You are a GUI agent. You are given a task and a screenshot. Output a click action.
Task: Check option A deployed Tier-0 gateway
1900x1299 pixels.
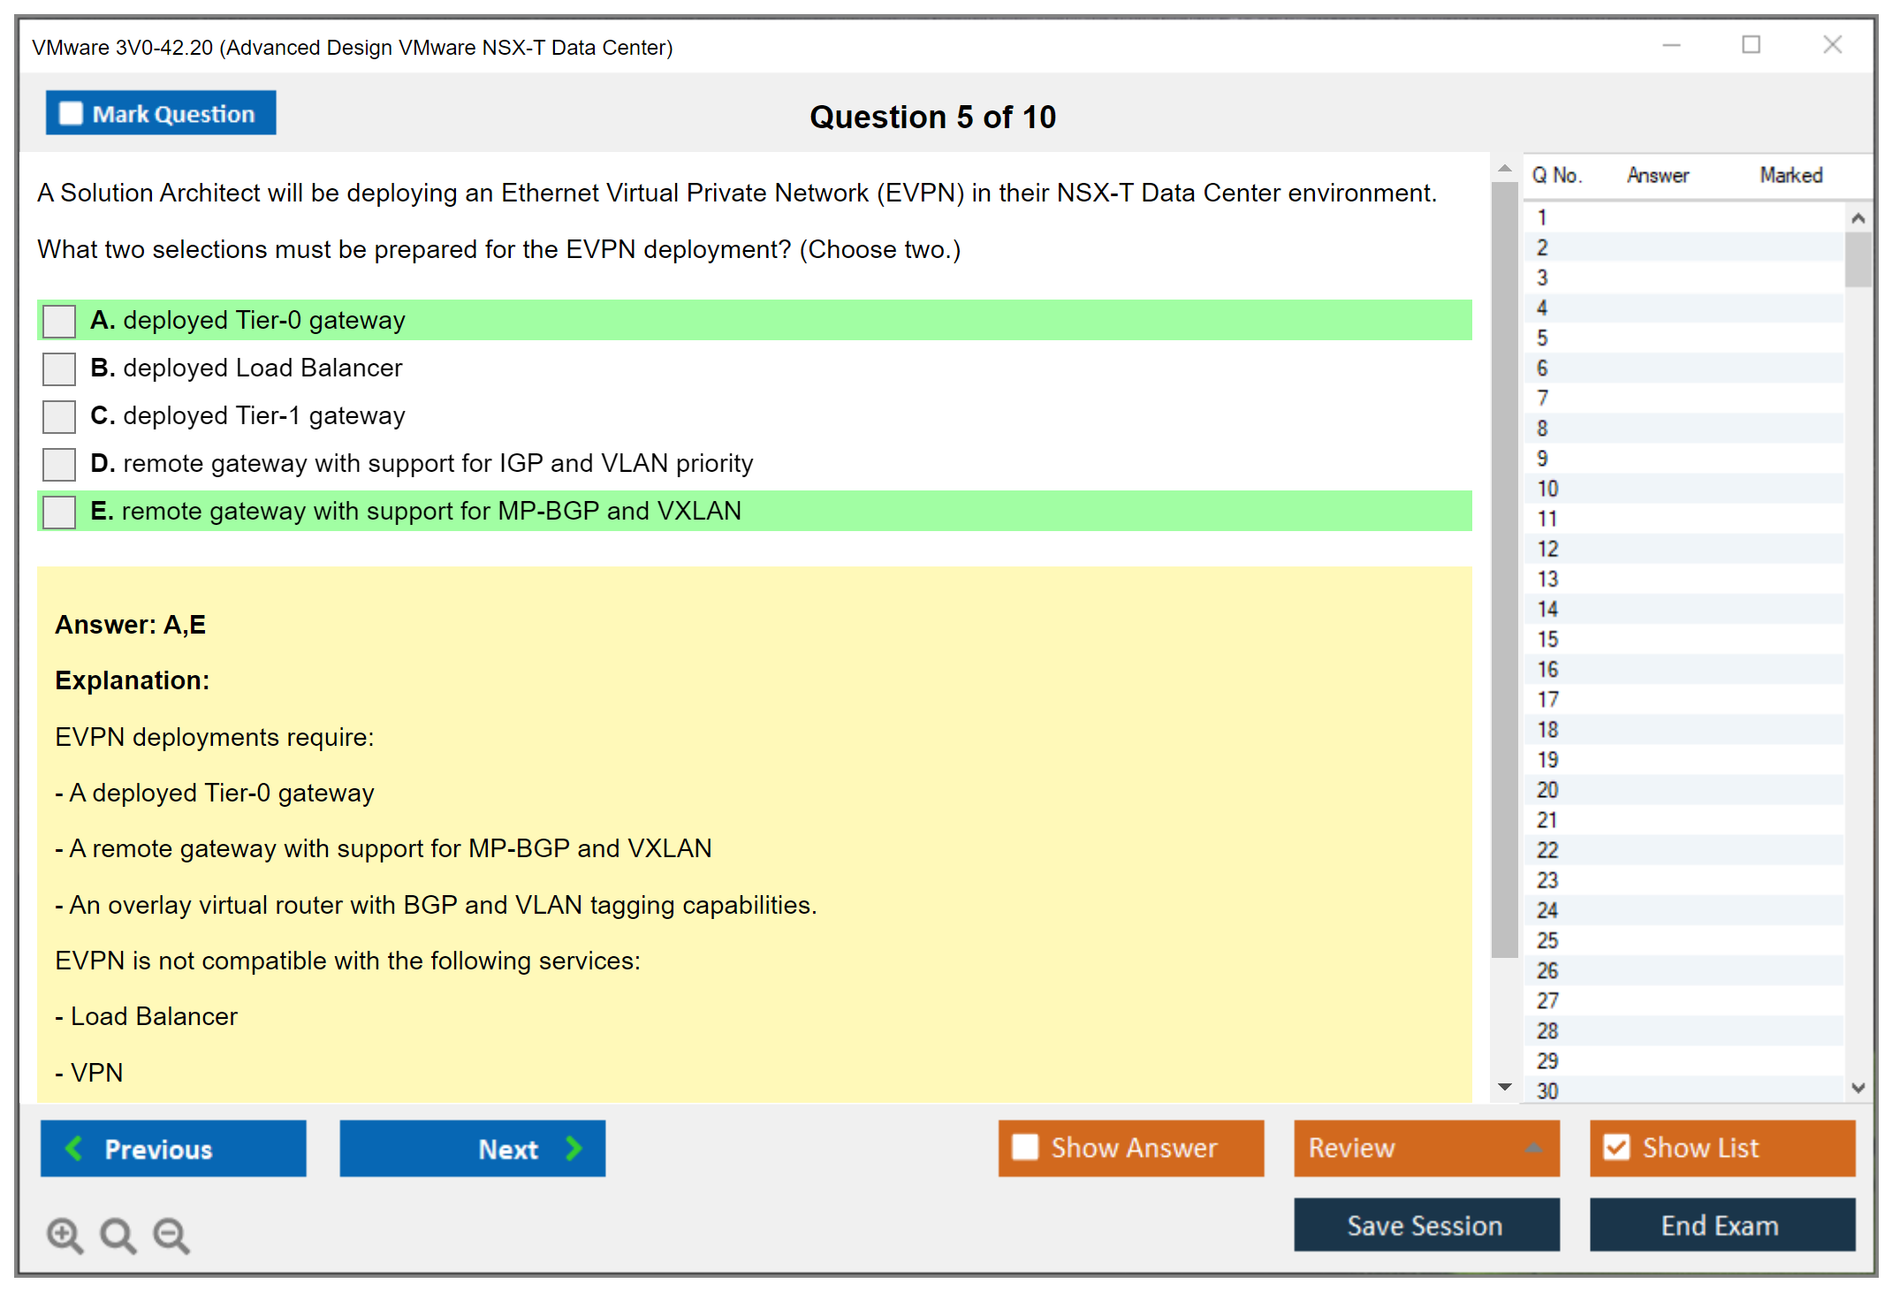click(x=59, y=321)
